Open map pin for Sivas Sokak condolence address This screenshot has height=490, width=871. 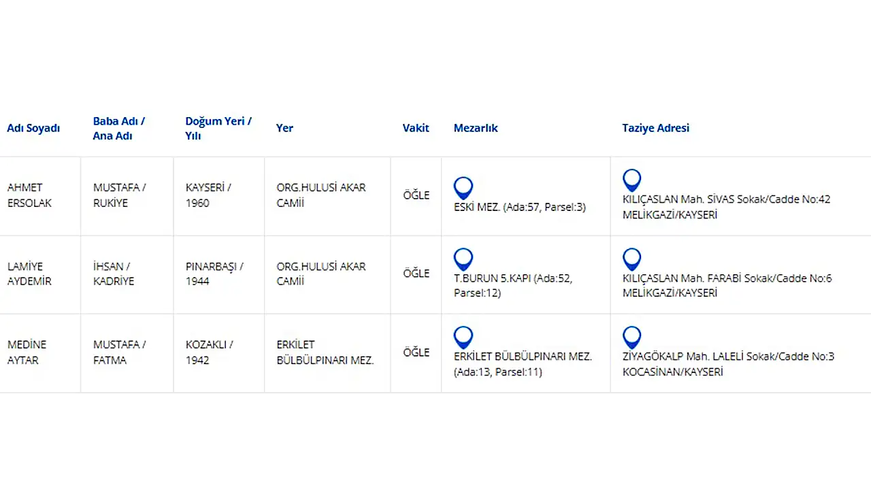click(x=632, y=180)
